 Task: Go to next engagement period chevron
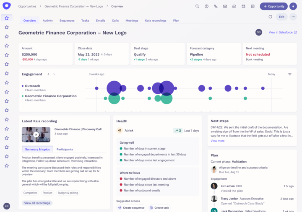(x=54, y=74)
